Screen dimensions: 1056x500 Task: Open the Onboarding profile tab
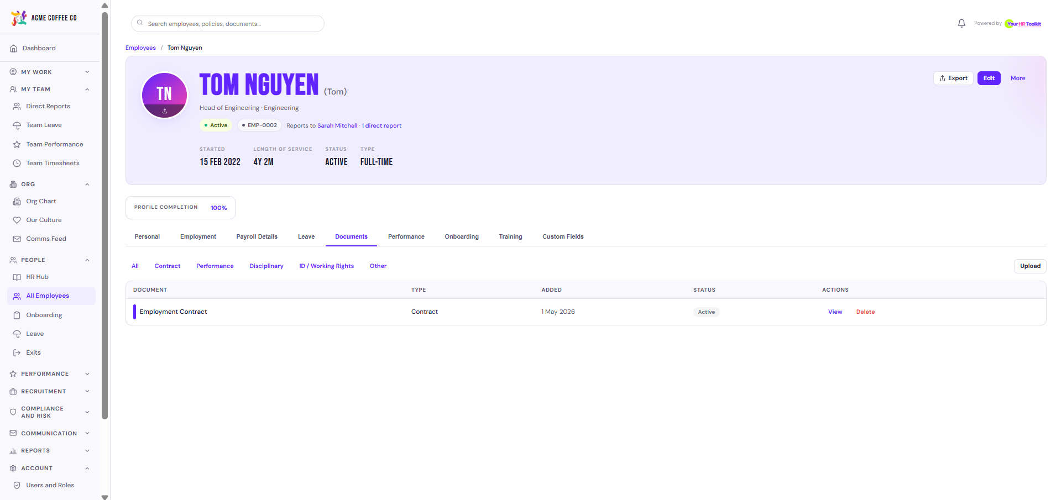tap(462, 236)
